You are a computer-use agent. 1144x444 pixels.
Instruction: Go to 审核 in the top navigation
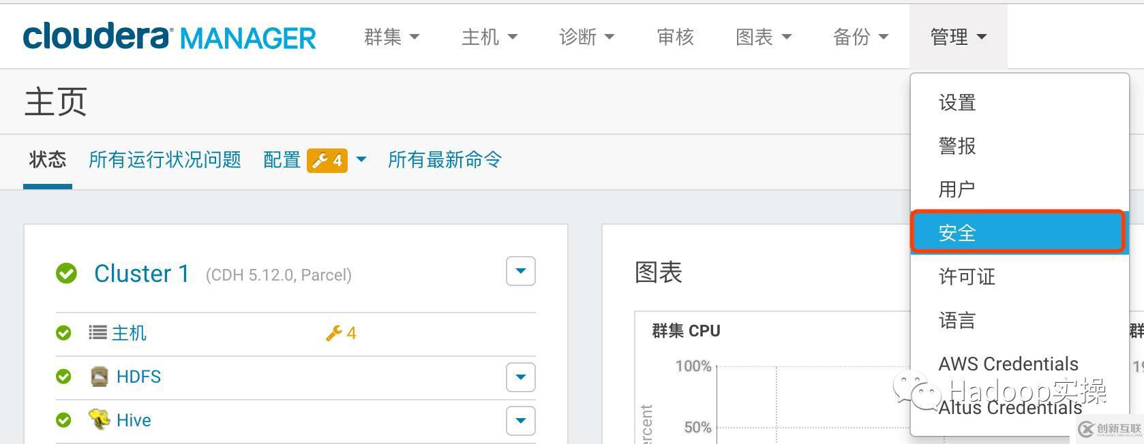[675, 37]
